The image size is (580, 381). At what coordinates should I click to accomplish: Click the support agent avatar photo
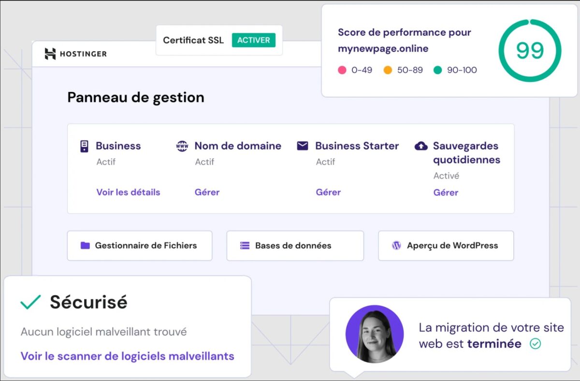(375, 334)
